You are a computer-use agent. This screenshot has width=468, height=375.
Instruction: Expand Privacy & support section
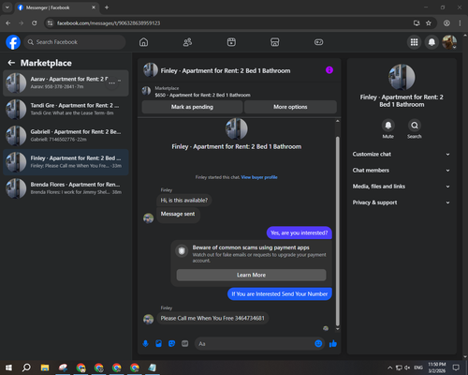[x=402, y=202]
